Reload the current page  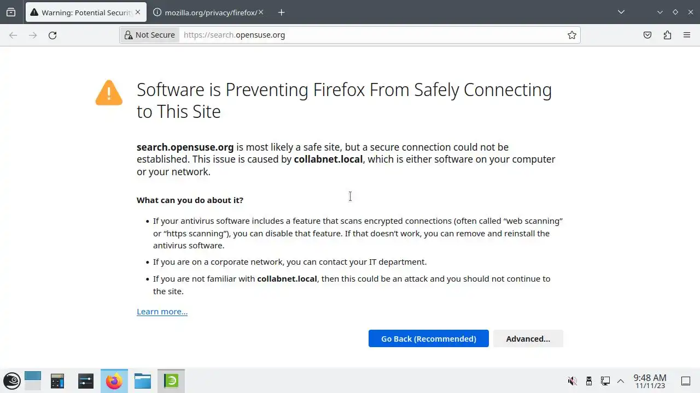click(52, 35)
